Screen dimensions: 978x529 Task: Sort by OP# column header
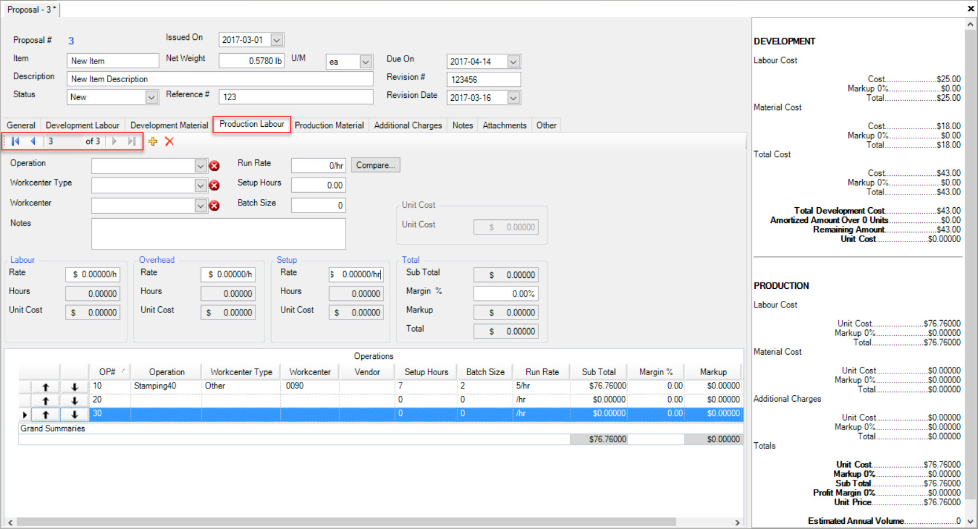pos(110,372)
